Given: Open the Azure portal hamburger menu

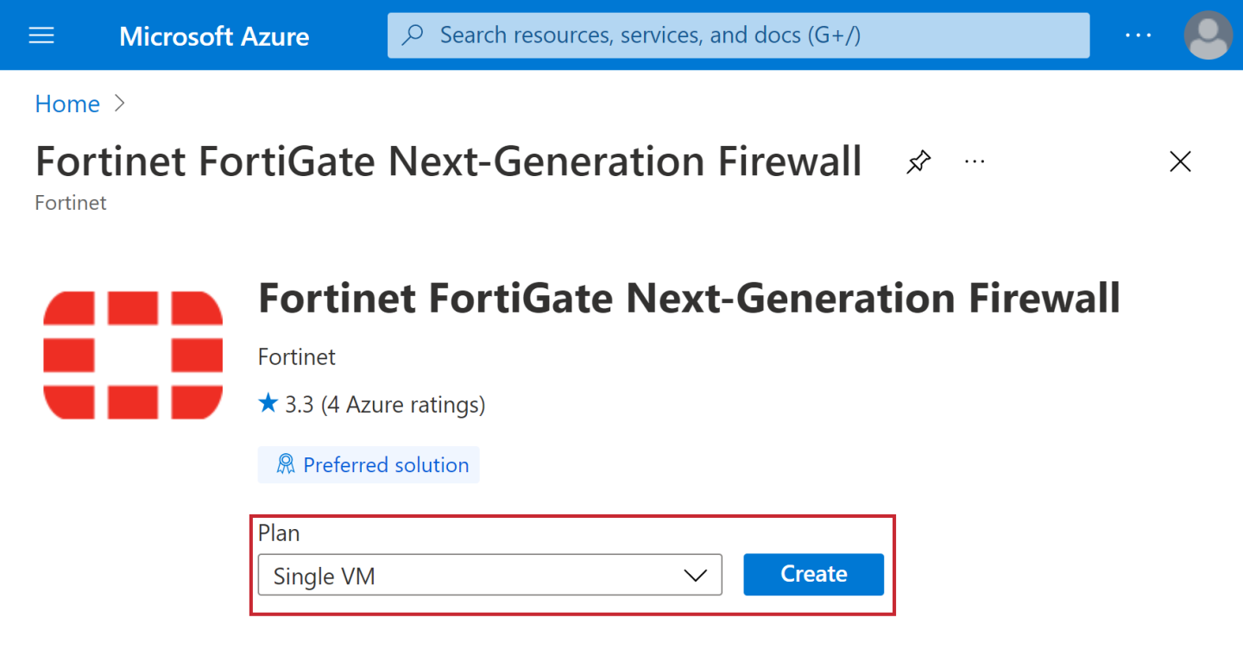Looking at the screenshot, I should (x=41, y=35).
